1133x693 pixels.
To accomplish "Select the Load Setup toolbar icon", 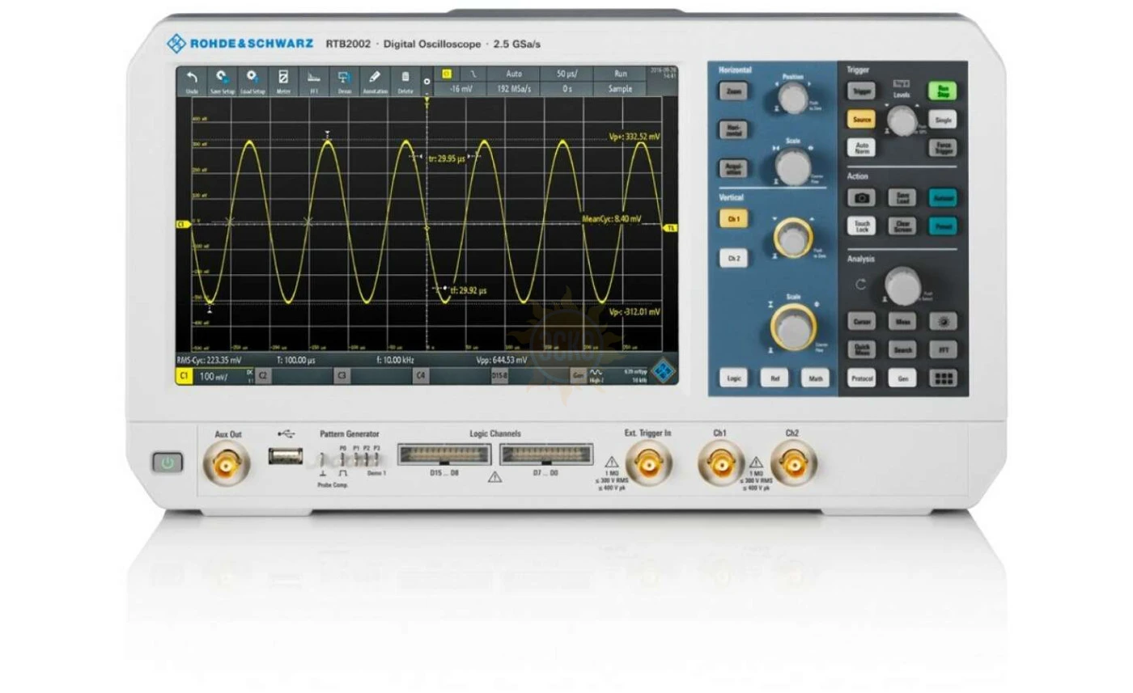I will 252,81.
